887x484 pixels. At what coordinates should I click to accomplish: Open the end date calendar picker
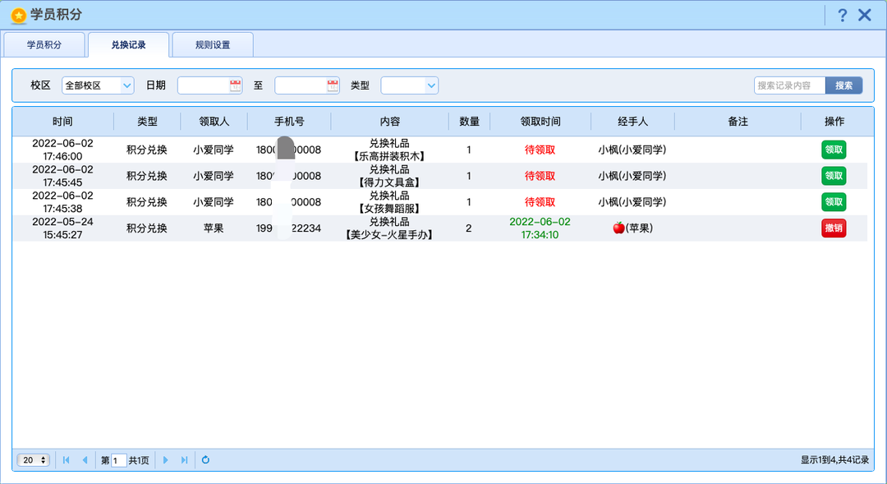pyautogui.click(x=333, y=85)
